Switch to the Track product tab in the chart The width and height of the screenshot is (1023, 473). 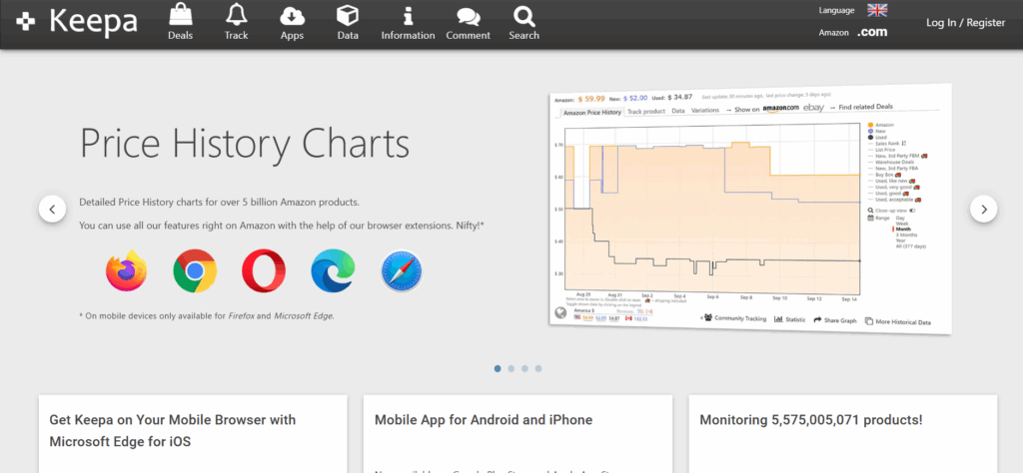pos(646,112)
